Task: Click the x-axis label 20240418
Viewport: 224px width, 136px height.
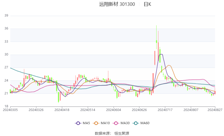Action: [62, 110]
